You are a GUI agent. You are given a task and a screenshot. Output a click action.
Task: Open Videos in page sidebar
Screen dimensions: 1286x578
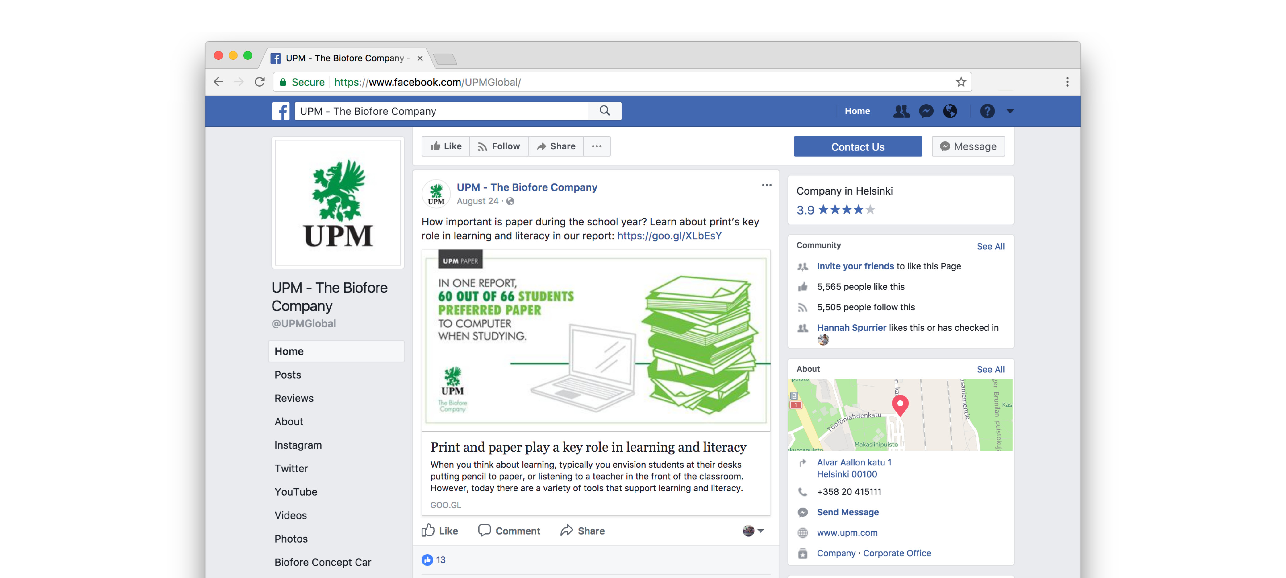290,515
